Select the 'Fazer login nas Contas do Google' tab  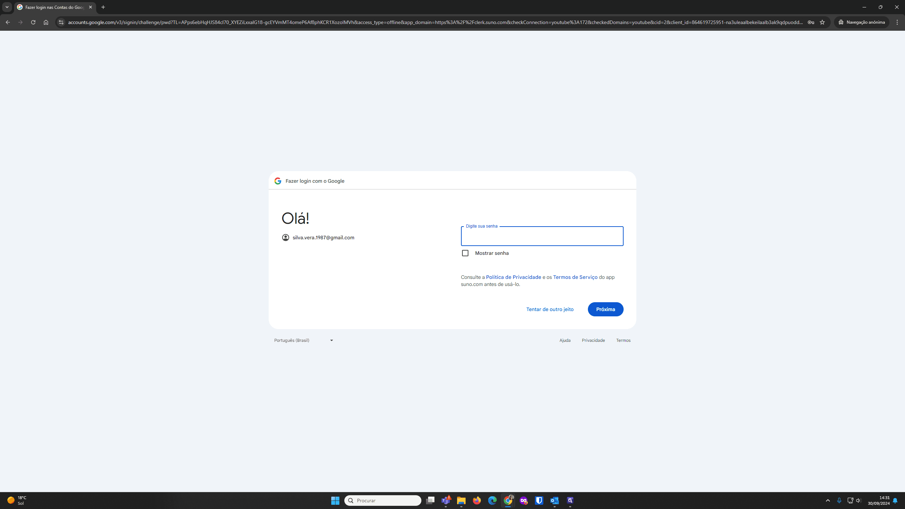pos(55,7)
